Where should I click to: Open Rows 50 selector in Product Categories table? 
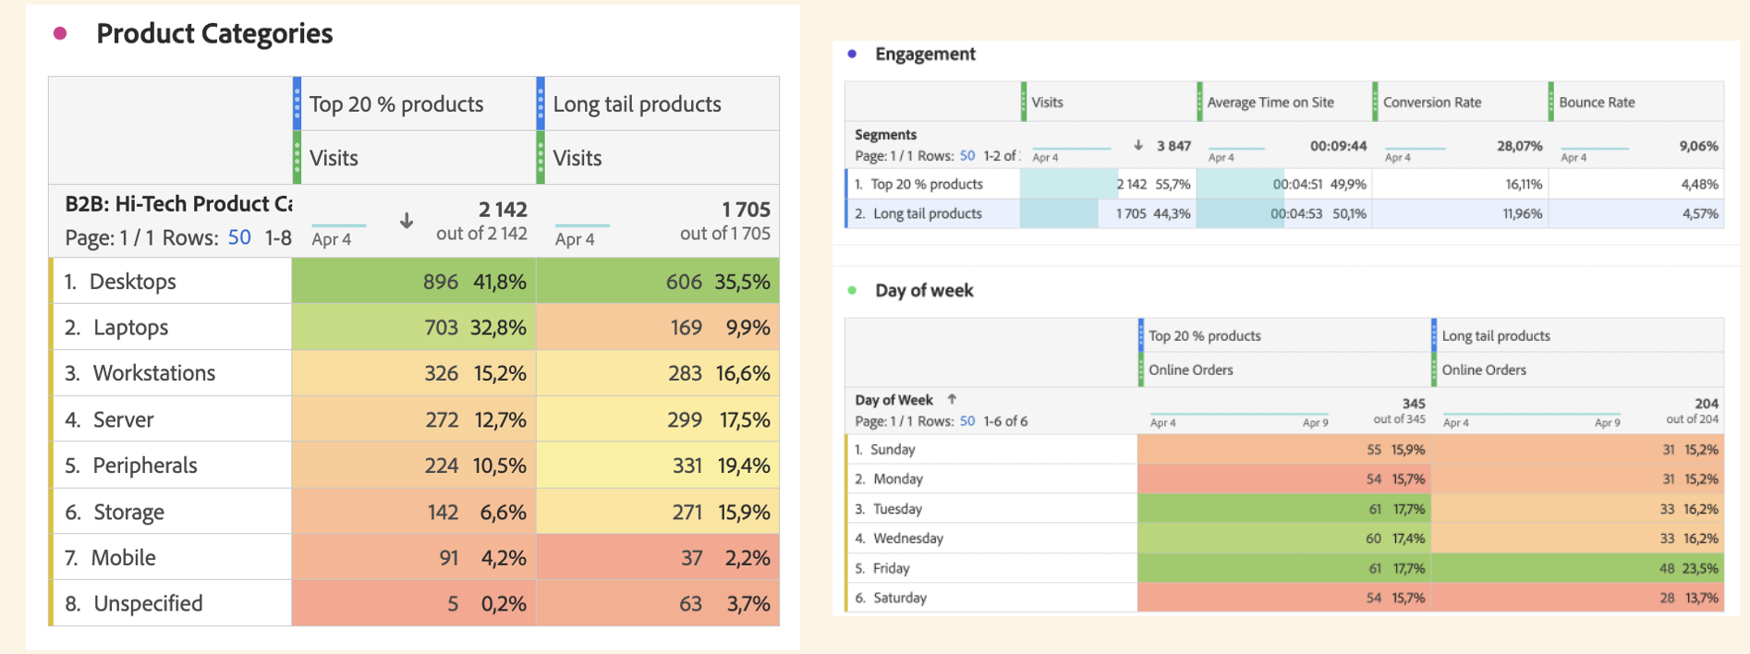click(x=239, y=237)
